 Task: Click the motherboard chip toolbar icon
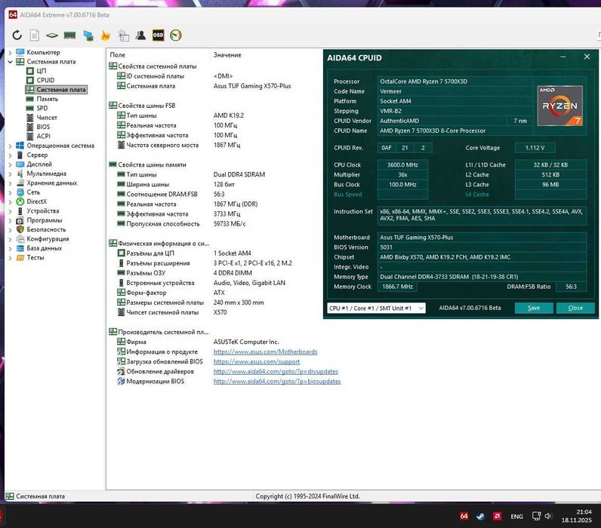tap(52, 35)
